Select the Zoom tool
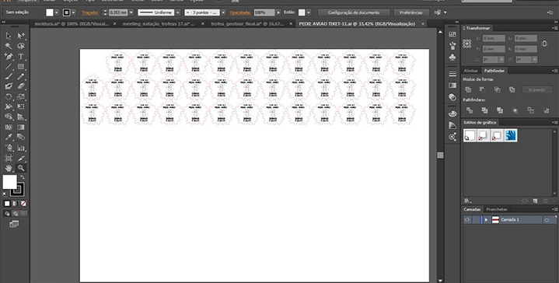Viewport: 559px width, 283px height. point(21,168)
